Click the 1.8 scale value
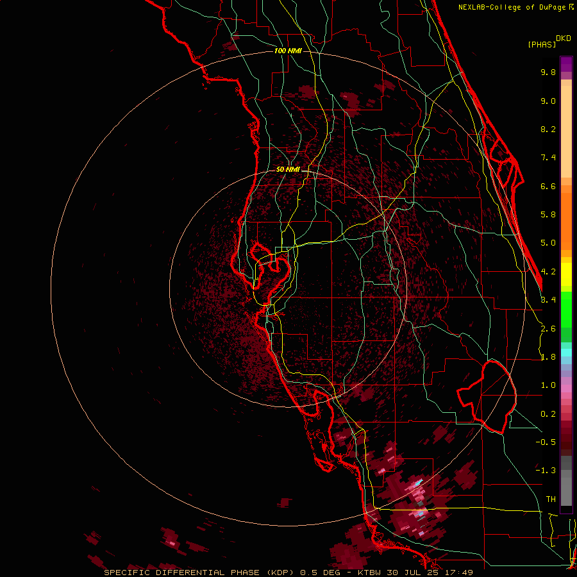 pyautogui.click(x=548, y=357)
